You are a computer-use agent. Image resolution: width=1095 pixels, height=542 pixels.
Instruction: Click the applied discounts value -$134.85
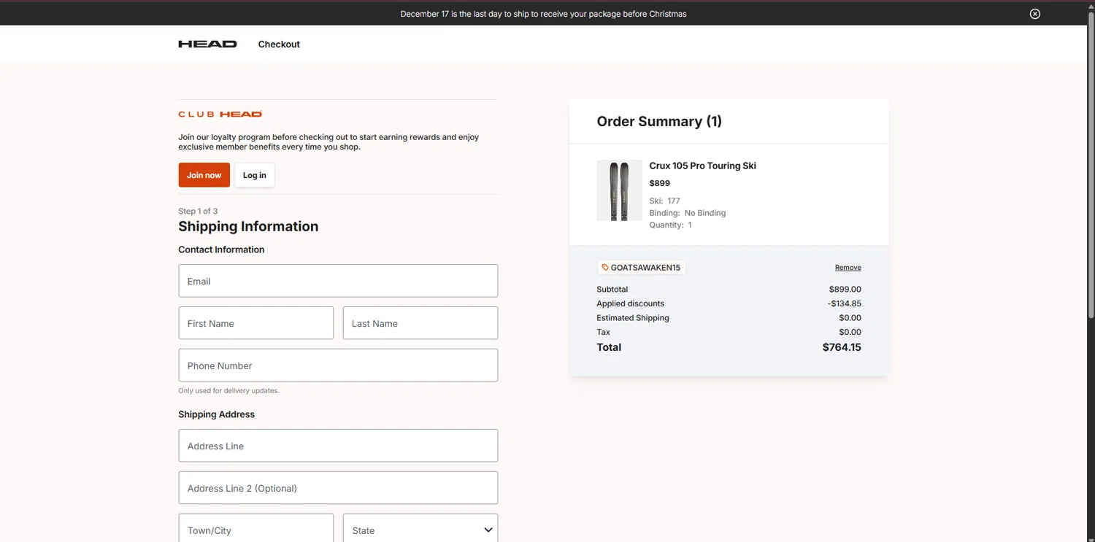845,303
